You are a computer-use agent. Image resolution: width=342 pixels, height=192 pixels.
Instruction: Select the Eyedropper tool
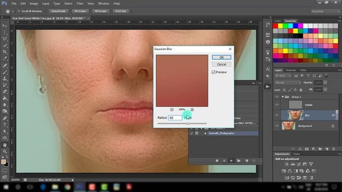[5, 59]
